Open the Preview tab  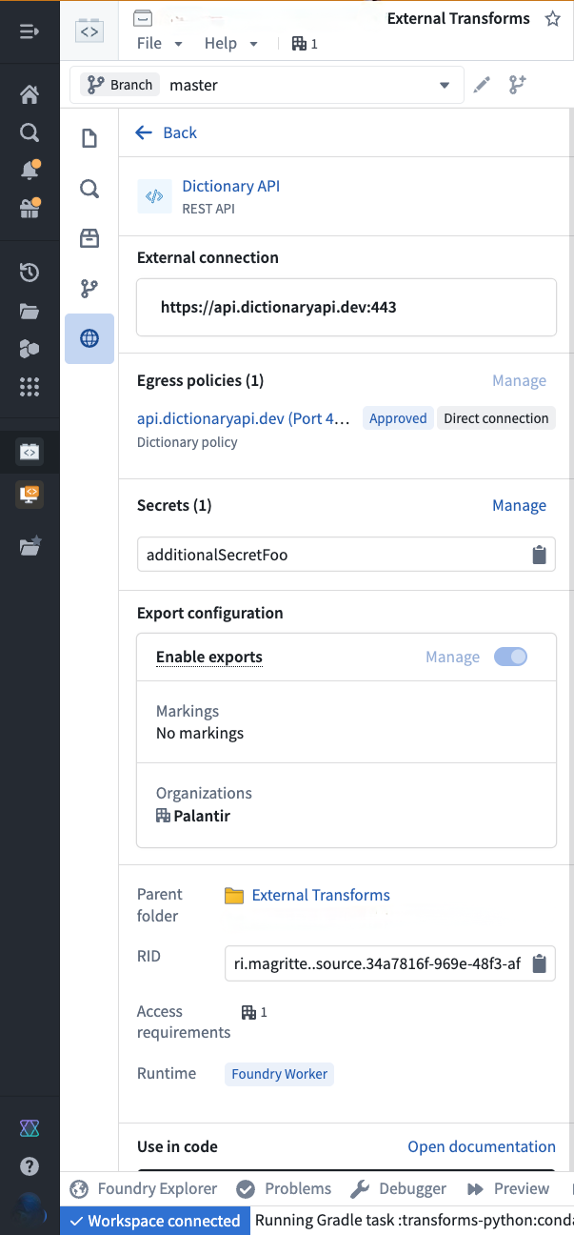[509, 1188]
